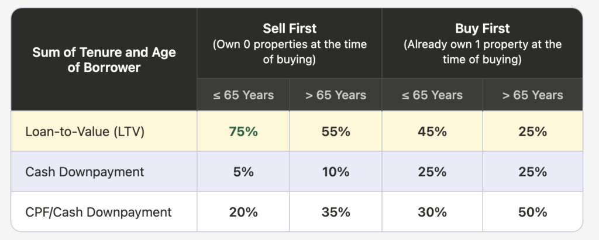The height and width of the screenshot is (240, 599).
Task: Click the CPF/Cash Downpayment row label
Action: point(98,212)
